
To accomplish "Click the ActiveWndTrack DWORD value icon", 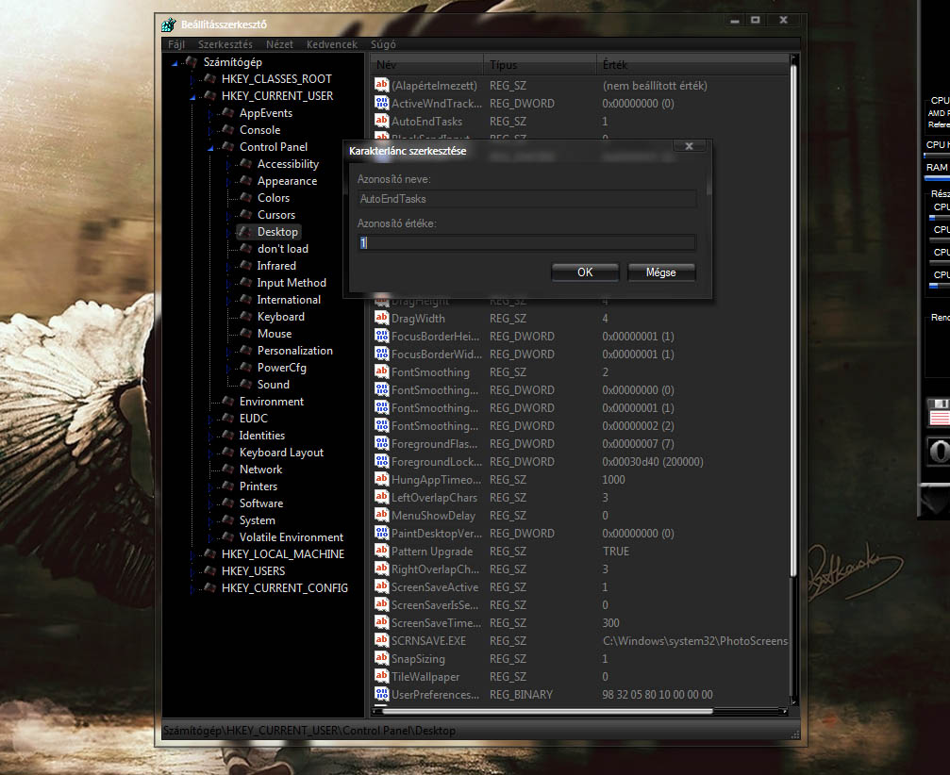I will tap(382, 104).
